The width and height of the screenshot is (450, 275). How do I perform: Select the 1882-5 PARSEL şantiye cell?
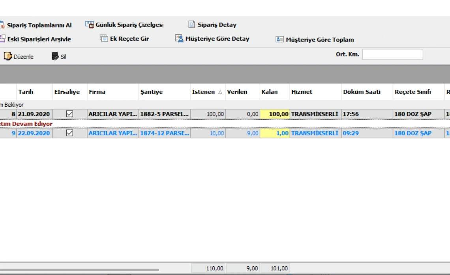[x=164, y=114]
